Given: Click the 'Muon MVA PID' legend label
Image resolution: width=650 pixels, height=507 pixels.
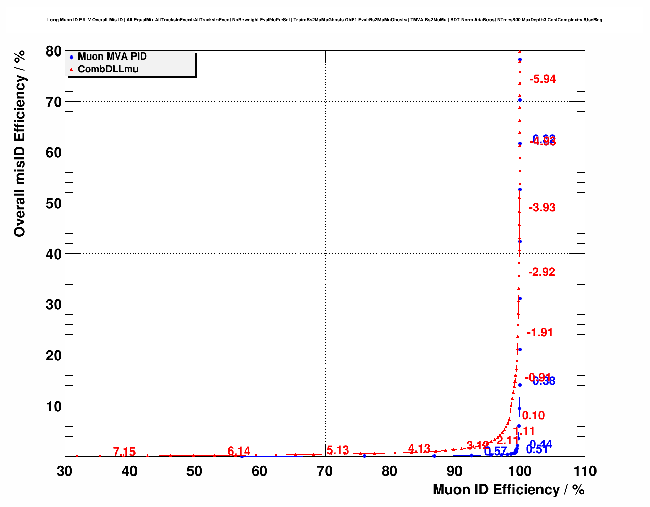Looking at the screenshot, I should click(112, 57).
